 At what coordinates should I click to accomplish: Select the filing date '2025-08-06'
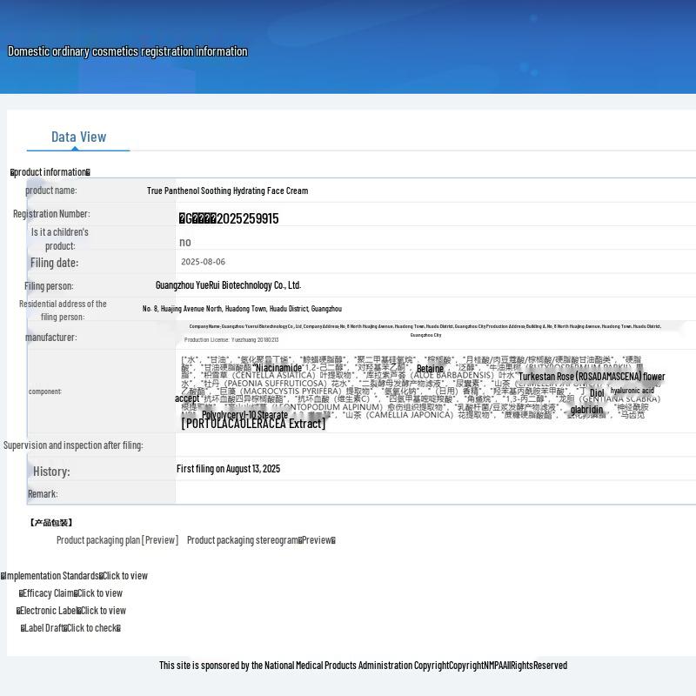pyautogui.click(x=203, y=262)
